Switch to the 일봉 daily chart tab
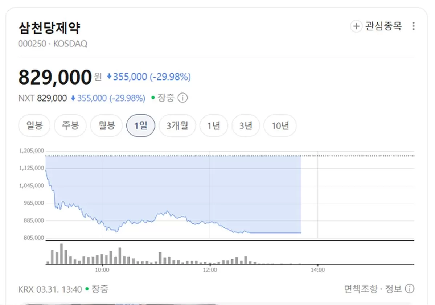The image size is (435, 305). click(34, 125)
